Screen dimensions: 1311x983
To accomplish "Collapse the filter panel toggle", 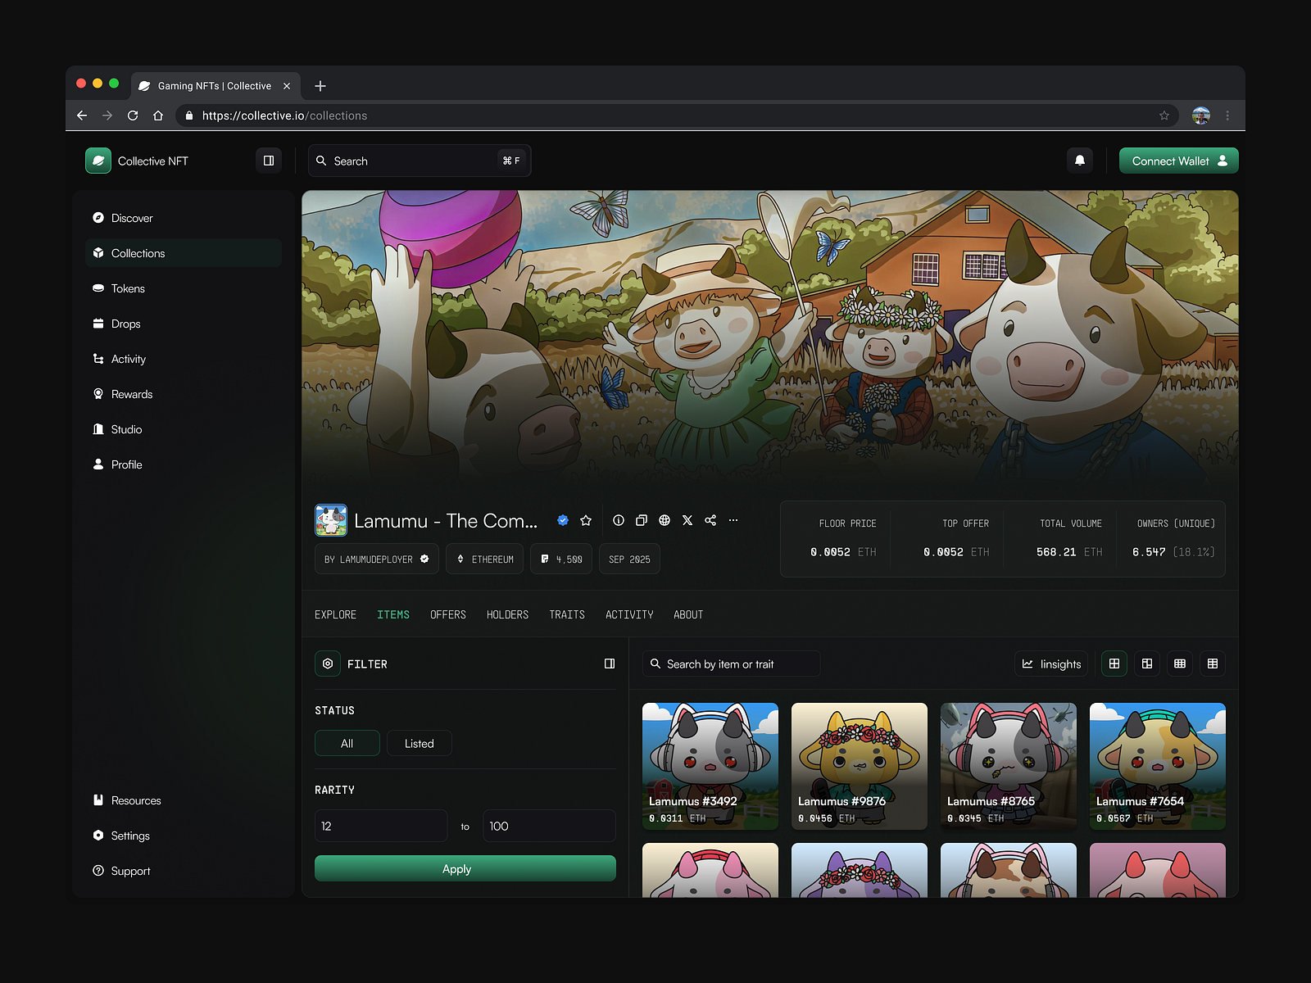I will click(x=610, y=664).
